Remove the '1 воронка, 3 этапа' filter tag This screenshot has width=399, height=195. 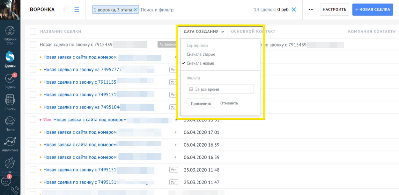[135, 10]
